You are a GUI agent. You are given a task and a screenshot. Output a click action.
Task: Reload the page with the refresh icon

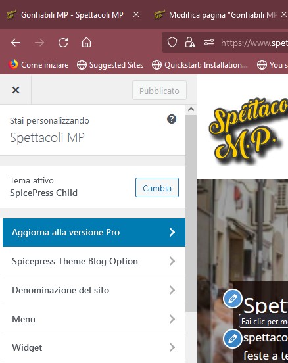click(x=63, y=43)
